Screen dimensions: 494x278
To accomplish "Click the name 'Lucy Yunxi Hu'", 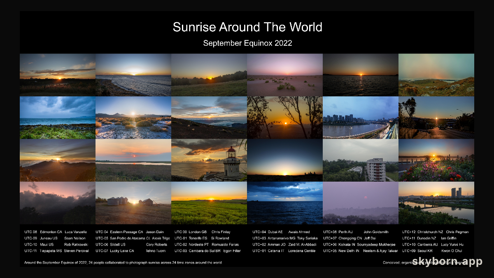I will [452, 244].
